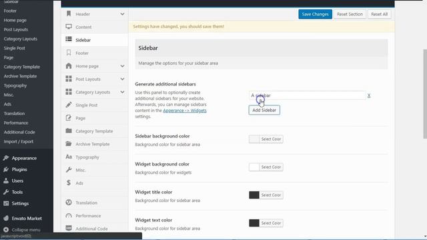The height and width of the screenshot is (240, 427).
Task: Click Select Color for Widget background color
Action: (271, 167)
